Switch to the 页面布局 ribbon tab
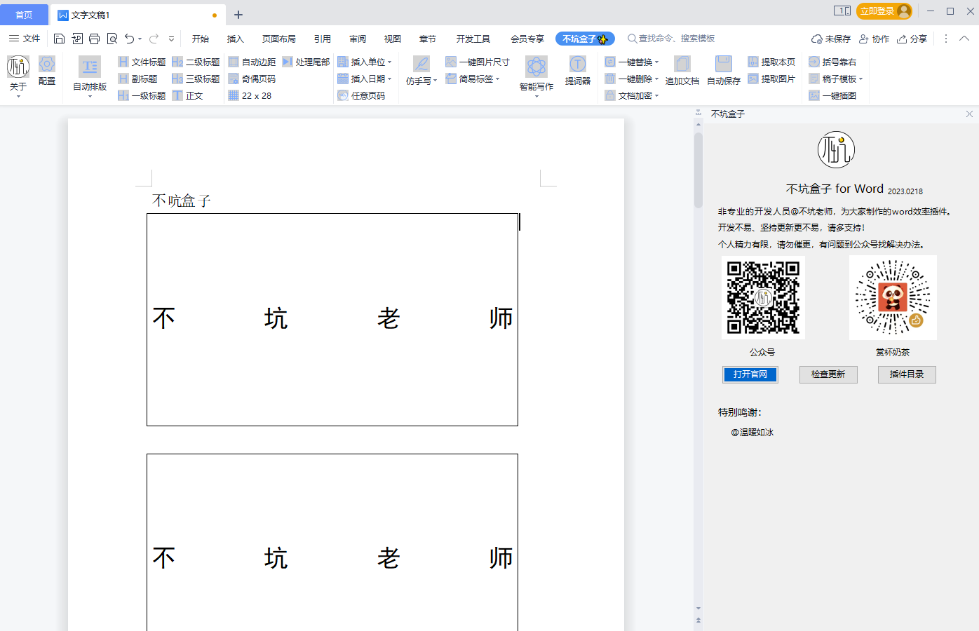This screenshot has height=631, width=979. click(x=279, y=39)
